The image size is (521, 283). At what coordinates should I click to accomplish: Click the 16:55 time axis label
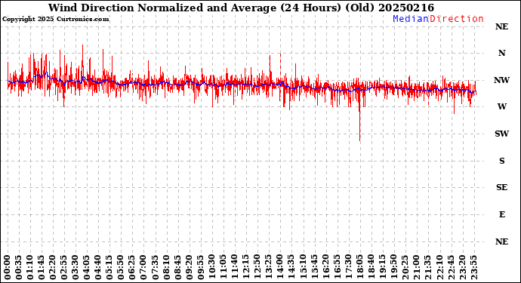337,267
